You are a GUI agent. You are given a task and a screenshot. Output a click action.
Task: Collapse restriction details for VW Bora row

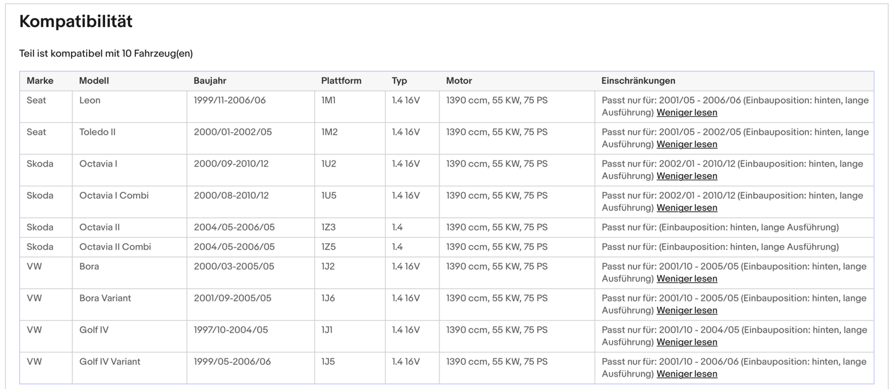(687, 278)
